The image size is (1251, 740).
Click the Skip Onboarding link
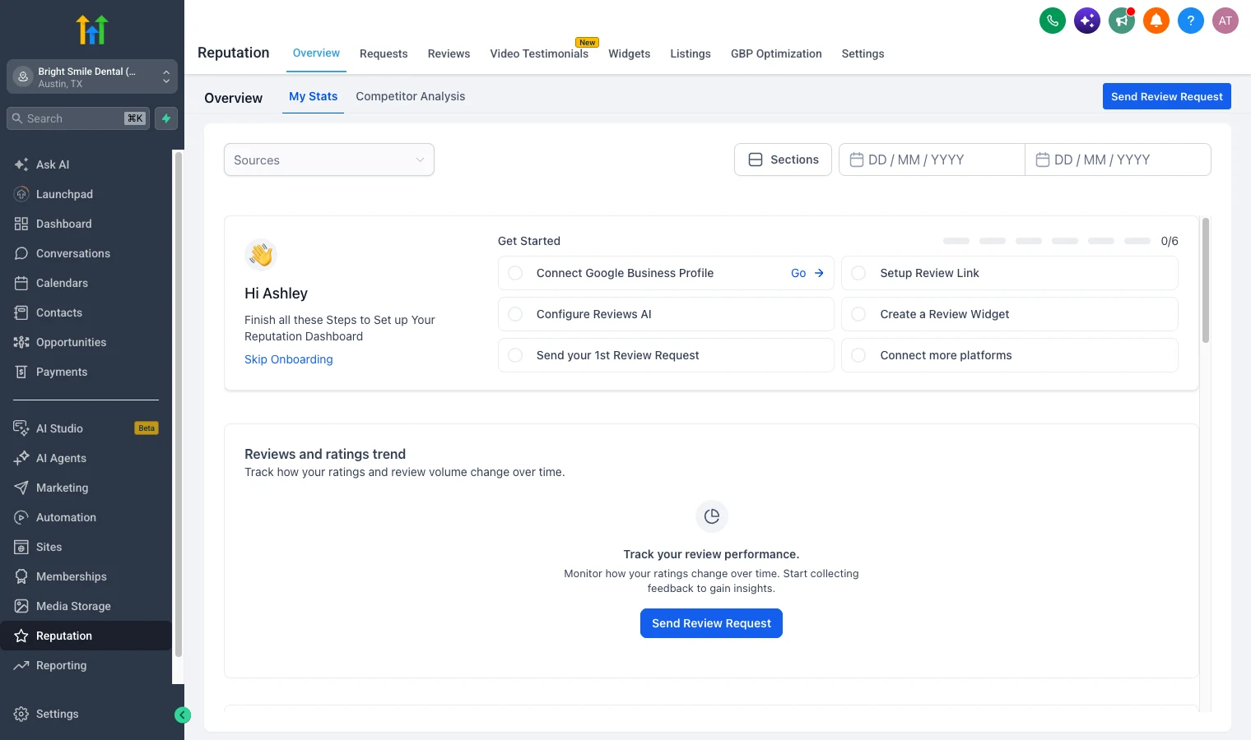tap(289, 359)
